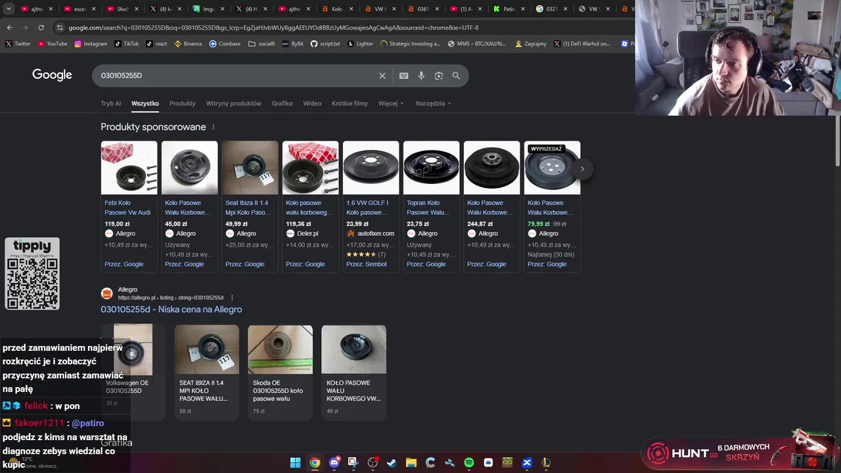Expand the Narzędzia search tools

pos(433,103)
